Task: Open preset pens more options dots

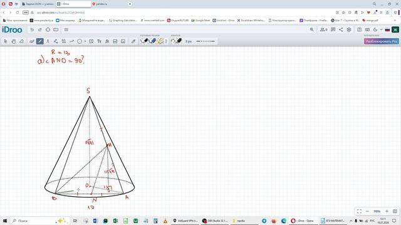Action: (x=166, y=41)
